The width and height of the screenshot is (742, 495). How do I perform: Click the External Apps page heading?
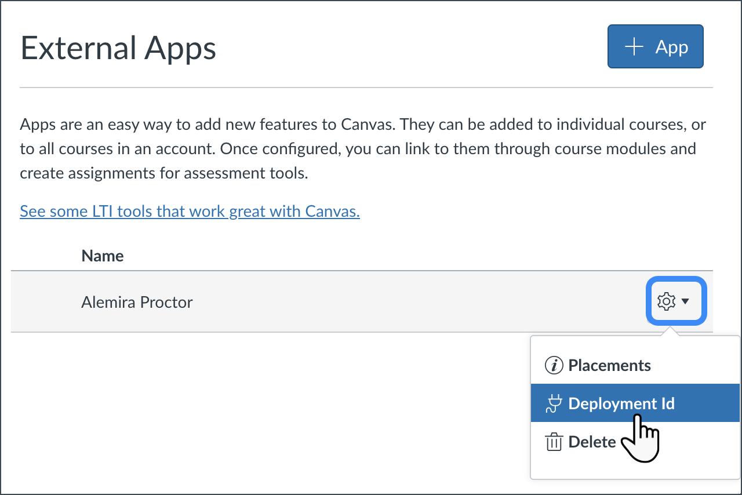click(118, 48)
